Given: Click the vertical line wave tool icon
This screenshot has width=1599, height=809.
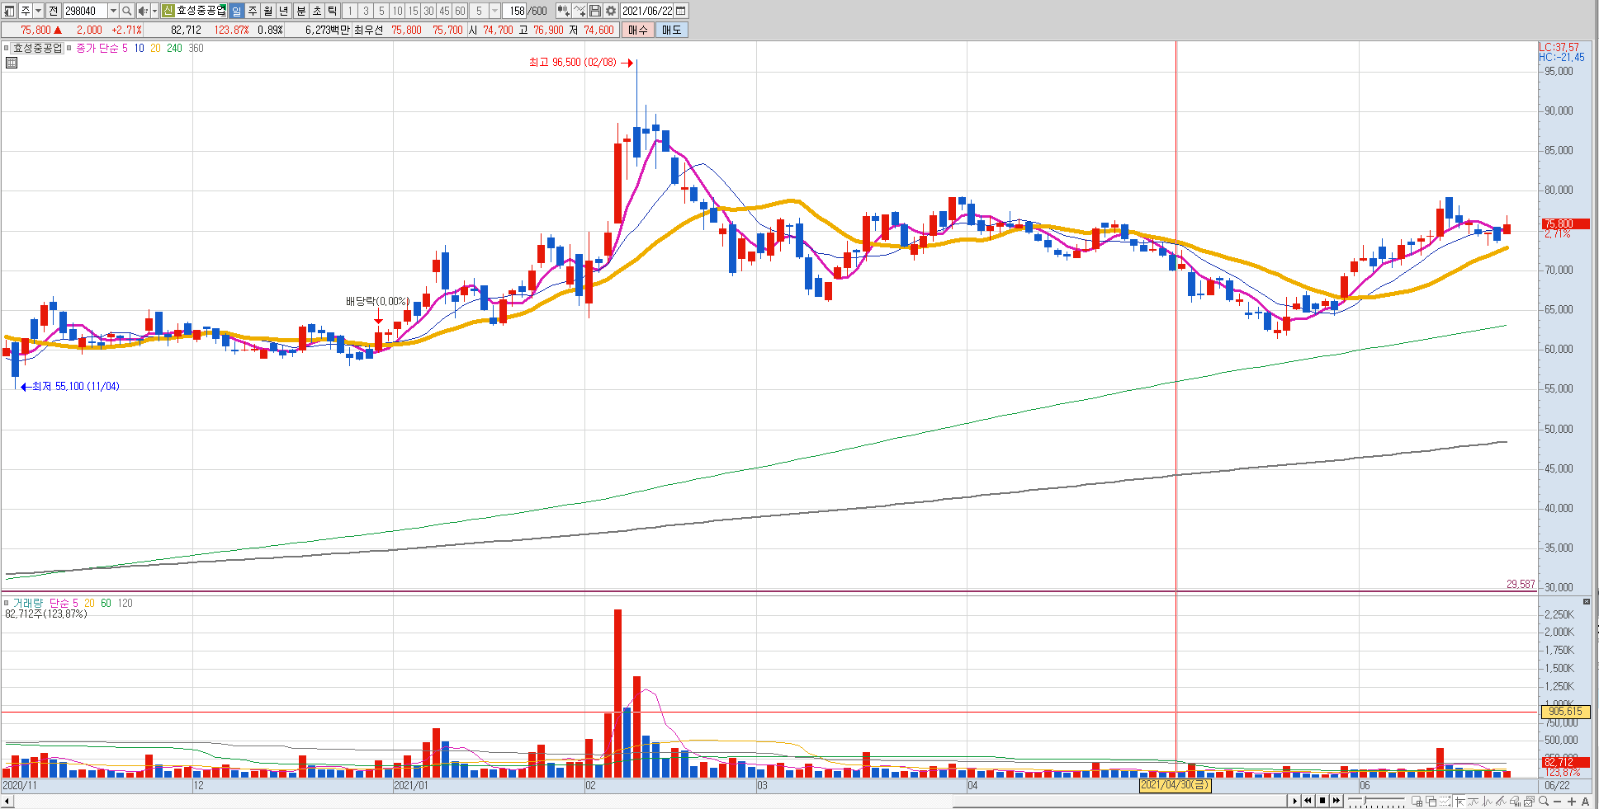Looking at the screenshot, I should (x=1487, y=802).
